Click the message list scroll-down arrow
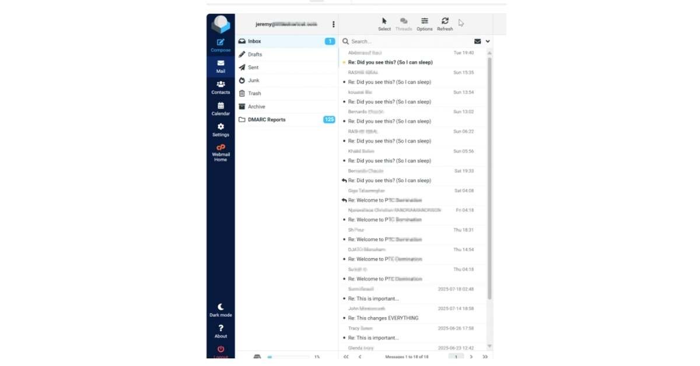Screen dimensions: 700x366 pyautogui.click(x=489, y=347)
